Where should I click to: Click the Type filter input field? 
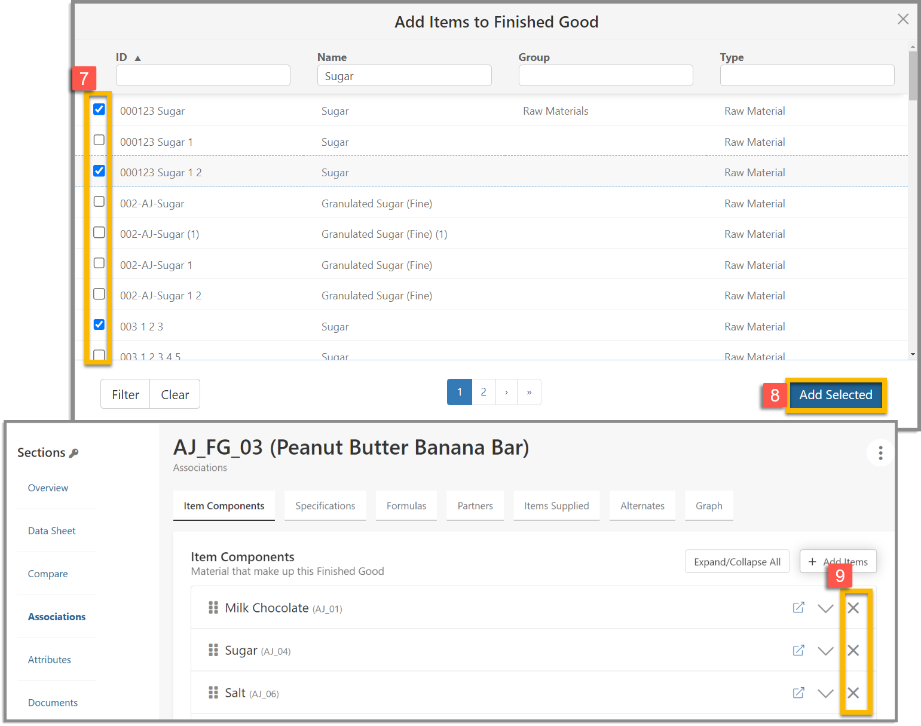pyautogui.click(x=807, y=75)
